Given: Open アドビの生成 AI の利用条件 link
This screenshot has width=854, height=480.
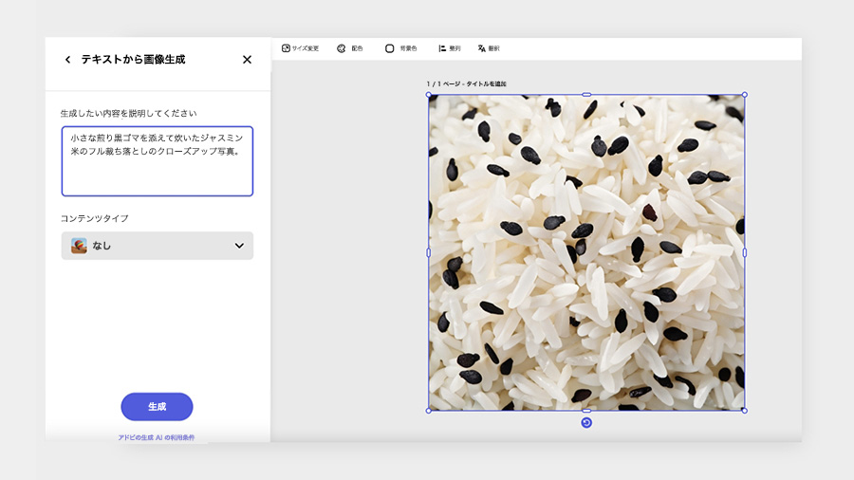Looking at the screenshot, I should point(157,437).
